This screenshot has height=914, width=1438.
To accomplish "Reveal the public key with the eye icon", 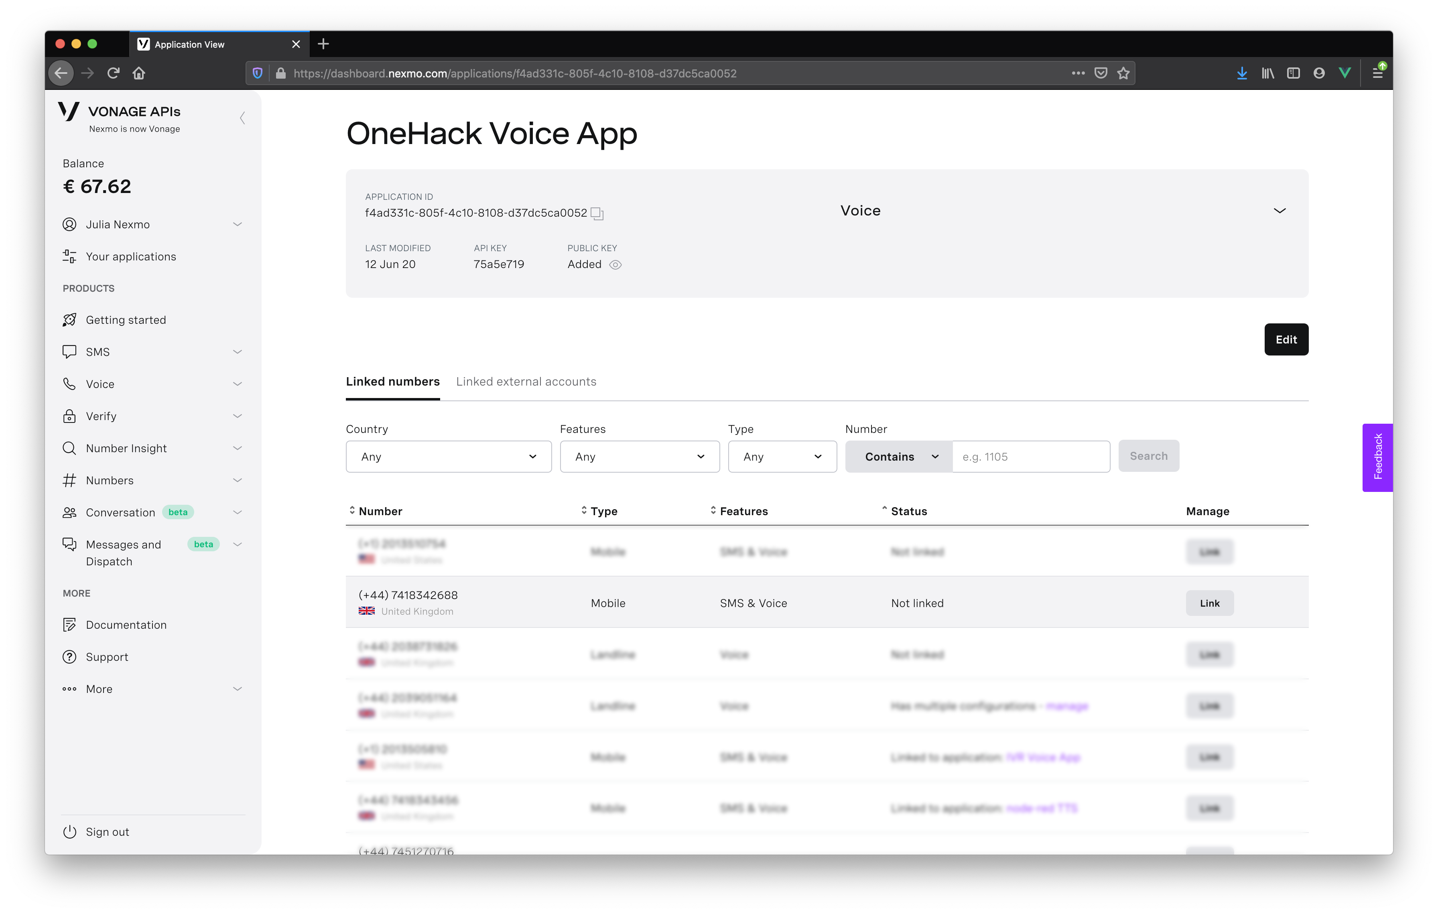I will click(x=615, y=264).
